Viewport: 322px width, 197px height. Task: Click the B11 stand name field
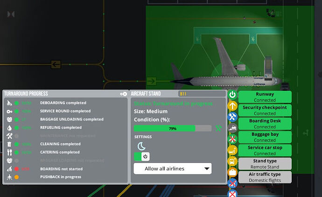pos(183,94)
